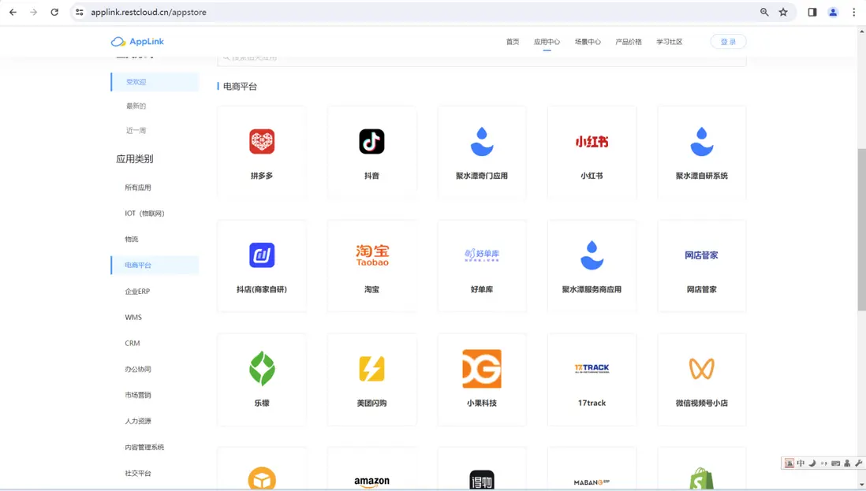Switch to the 首页 nav item
Viewport: 866px width, 491px height.
pos(512,42)
